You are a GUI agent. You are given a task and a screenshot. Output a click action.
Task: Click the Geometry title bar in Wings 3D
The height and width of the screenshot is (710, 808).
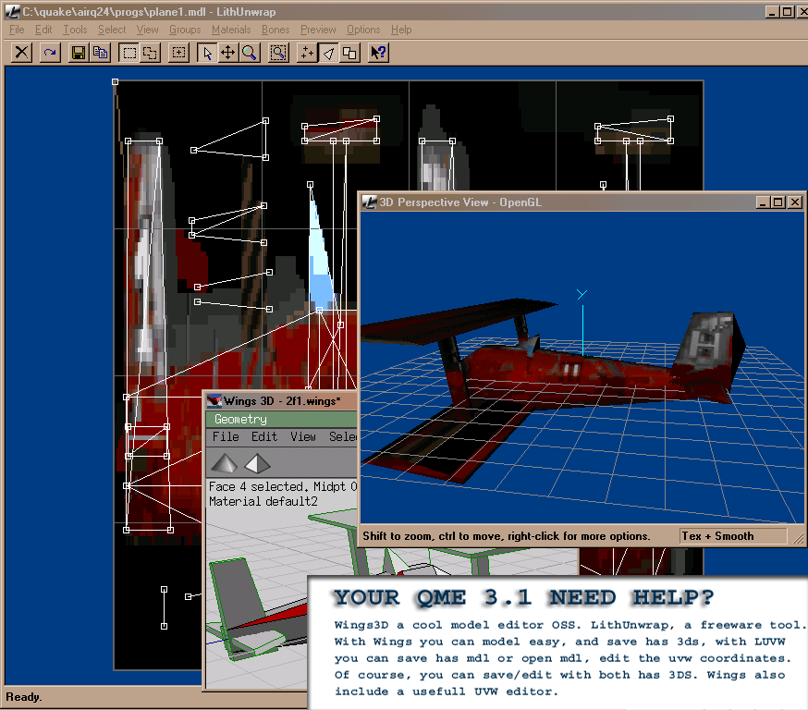(281, 419)
